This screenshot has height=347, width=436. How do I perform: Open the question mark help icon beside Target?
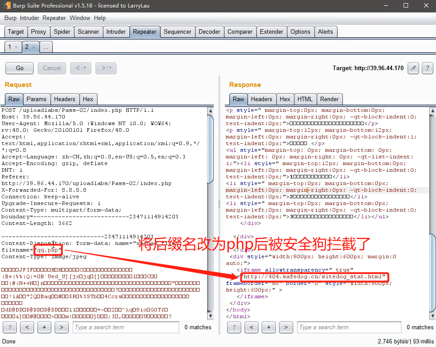(x=428, y=68)
